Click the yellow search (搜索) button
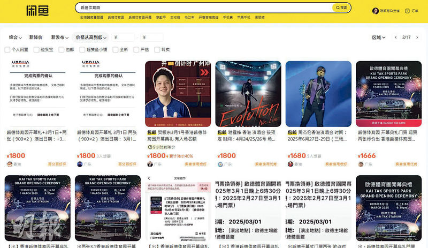This screenshot has height=248, width=428. [x=341, y=7]
